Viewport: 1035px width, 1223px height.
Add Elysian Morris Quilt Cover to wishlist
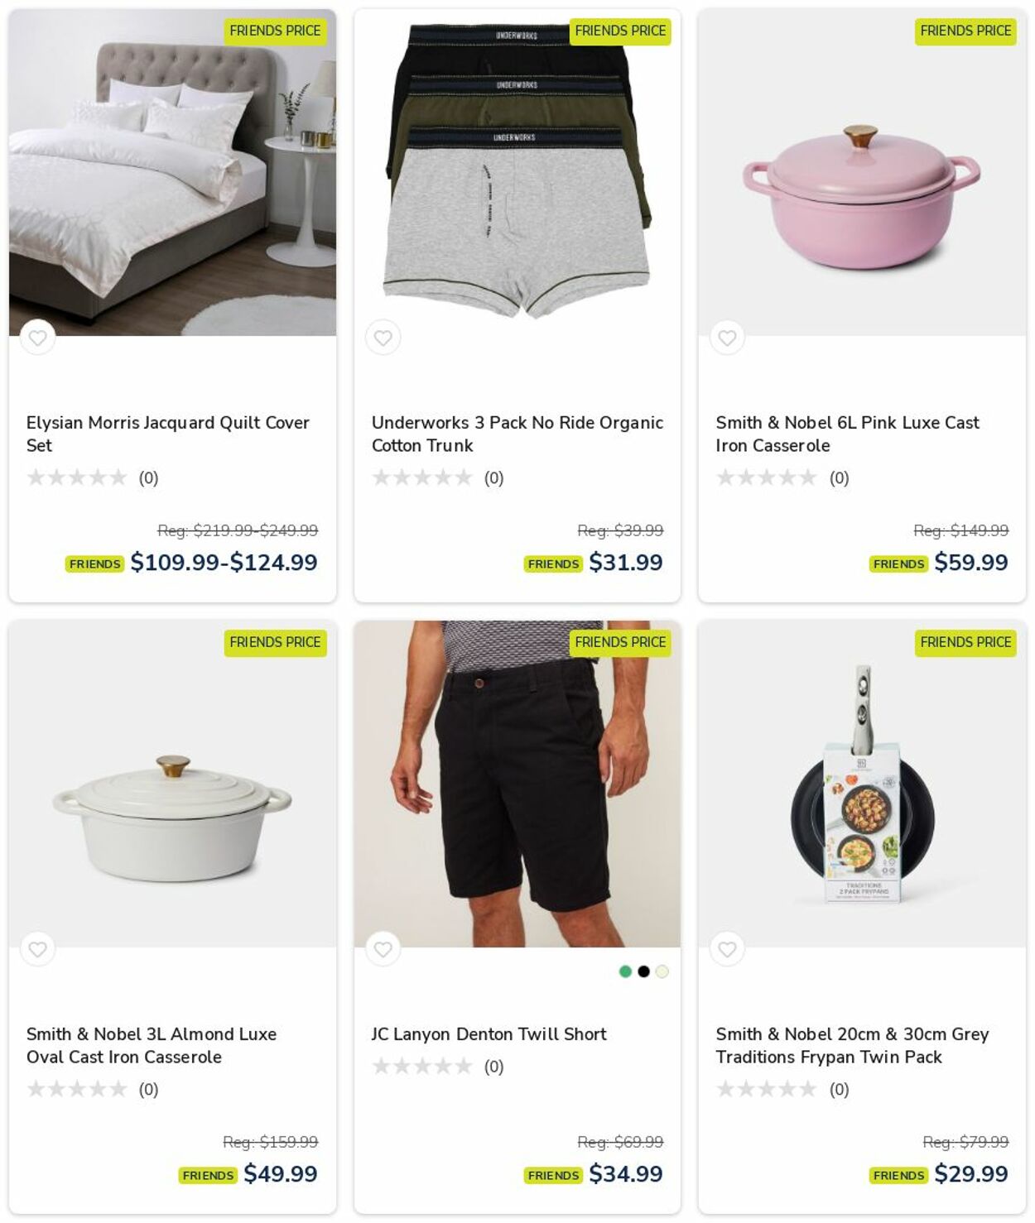[x=37, y=338]
